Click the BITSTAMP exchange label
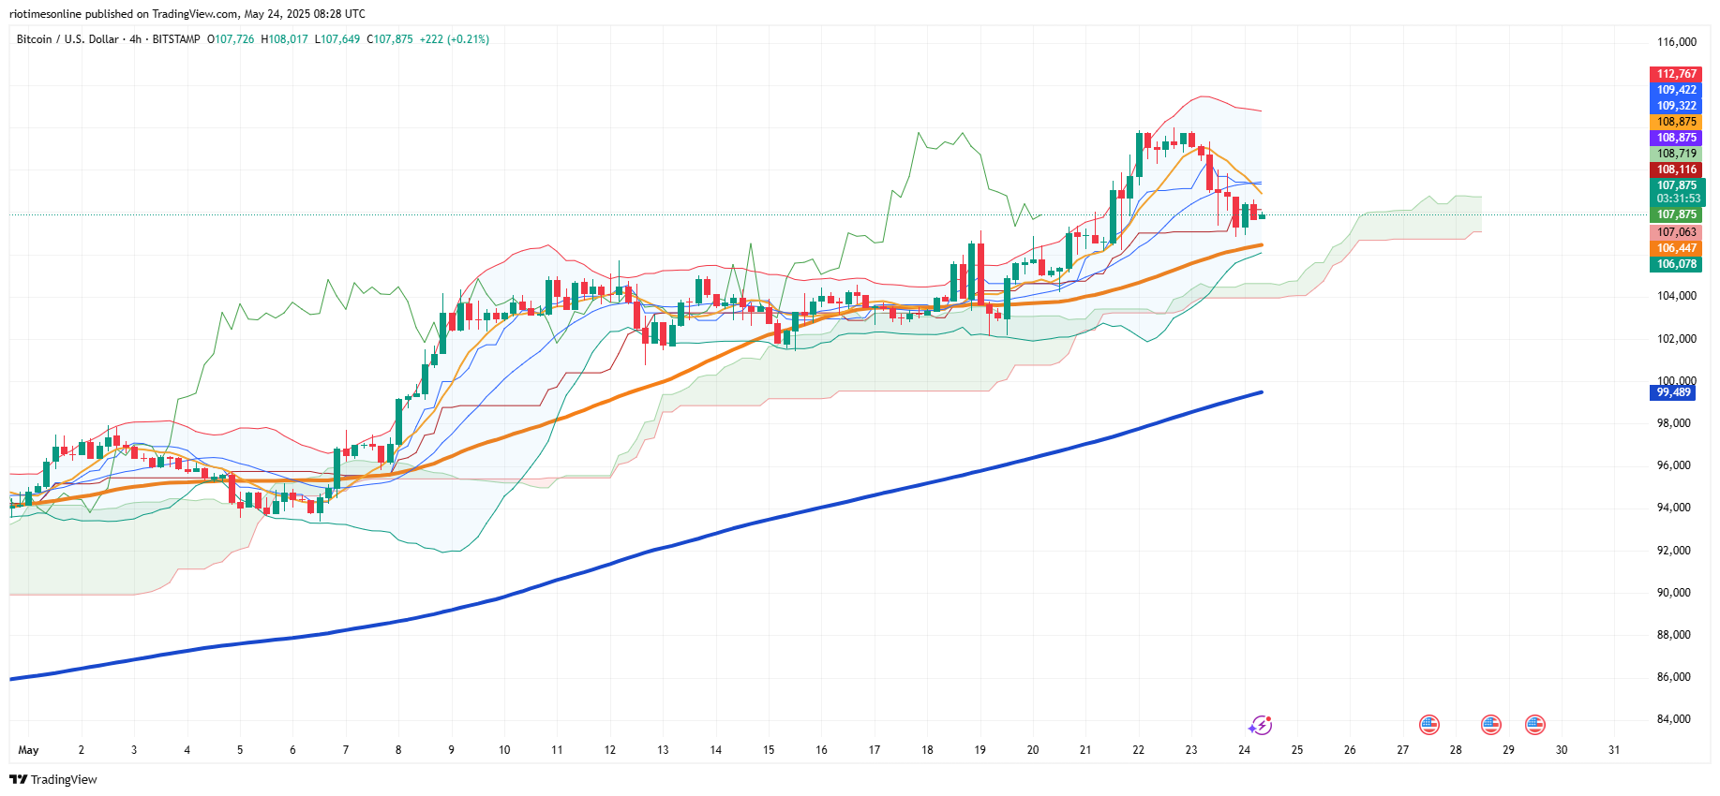The height and width of the screenshot is (796, 1720). tap(176, 39)
